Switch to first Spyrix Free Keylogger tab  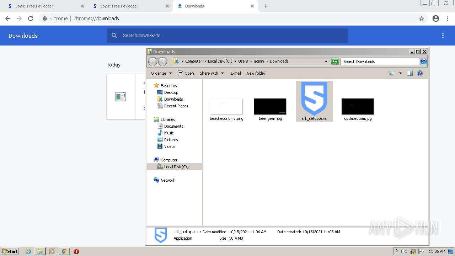click(46, 6)
